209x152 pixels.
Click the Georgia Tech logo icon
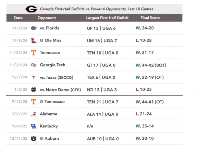pyautogui.click(x=34, y=65)
